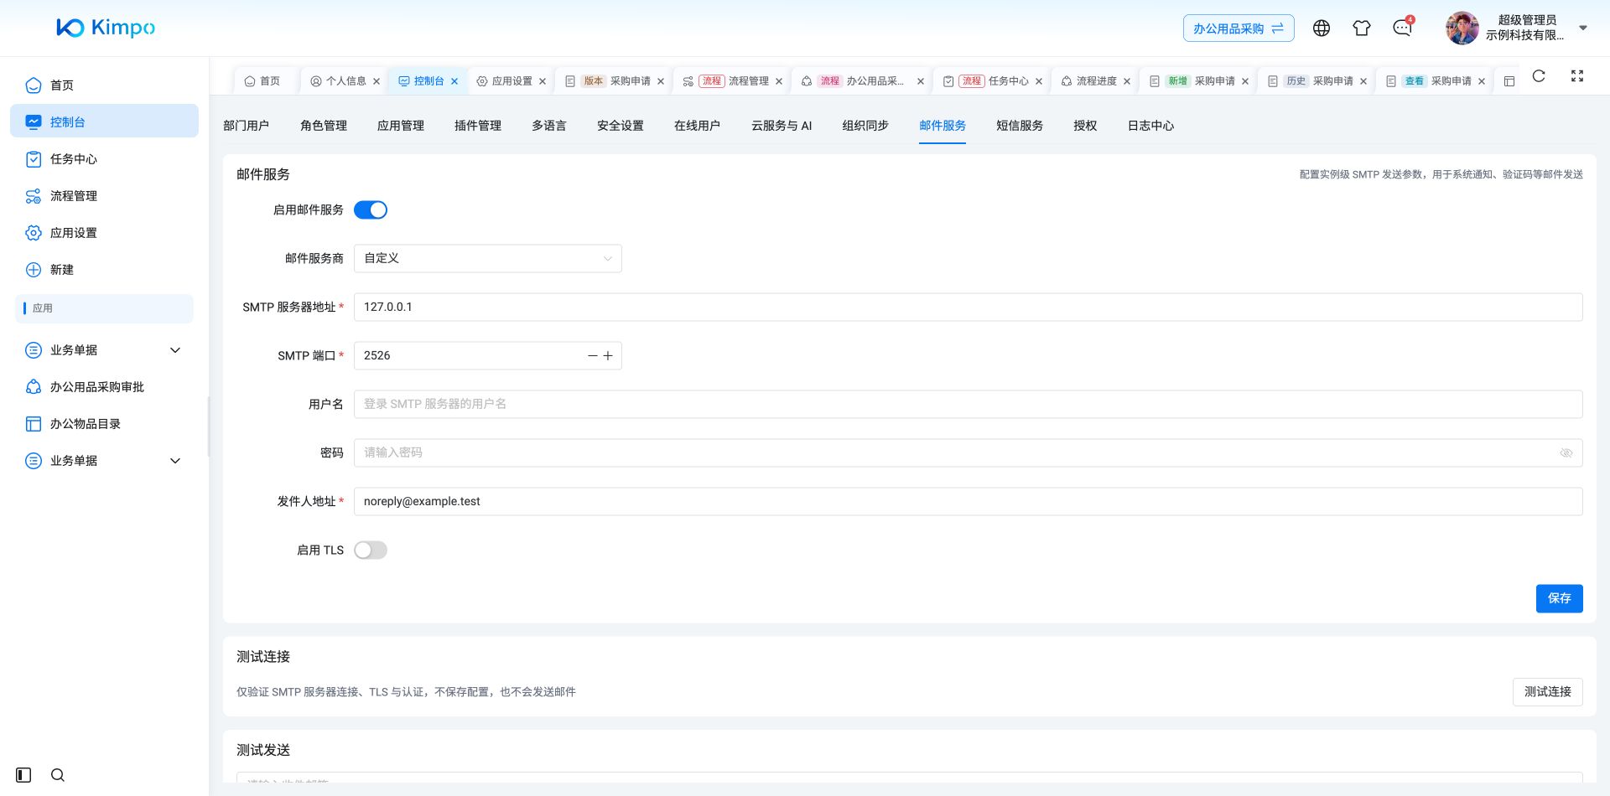Open the tab layout icon
Image resolution: width=1610 pixels, height=796 pixels.
(x=1509, y=81)
